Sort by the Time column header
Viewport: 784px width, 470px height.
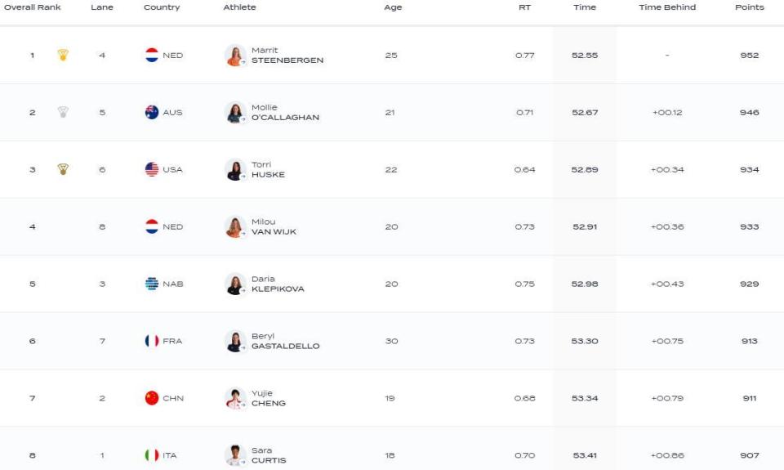pos(585,7)
